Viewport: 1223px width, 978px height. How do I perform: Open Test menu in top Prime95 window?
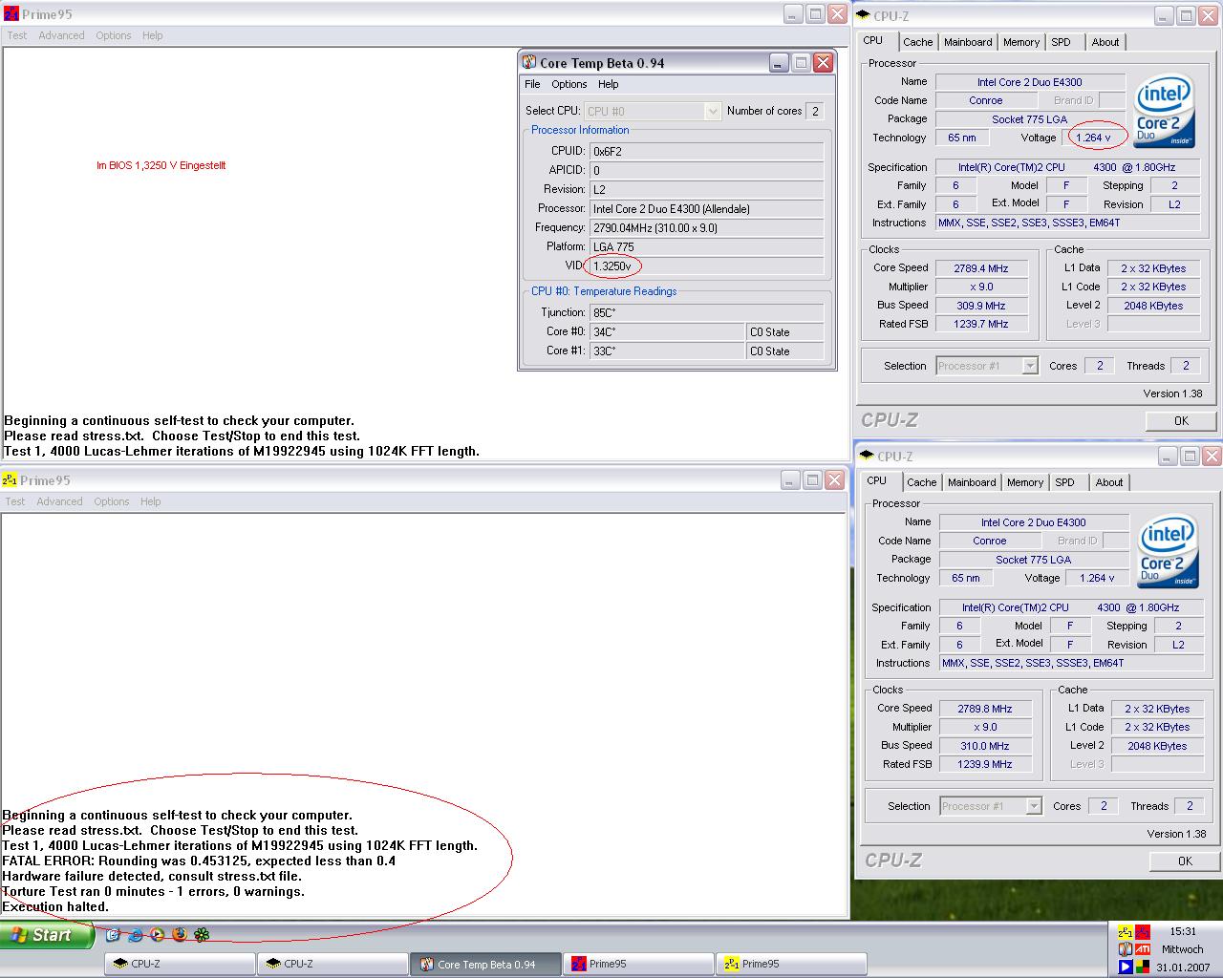17,35
